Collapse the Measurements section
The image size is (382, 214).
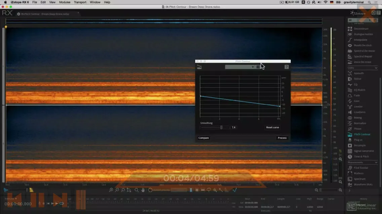tap(376, 162)
